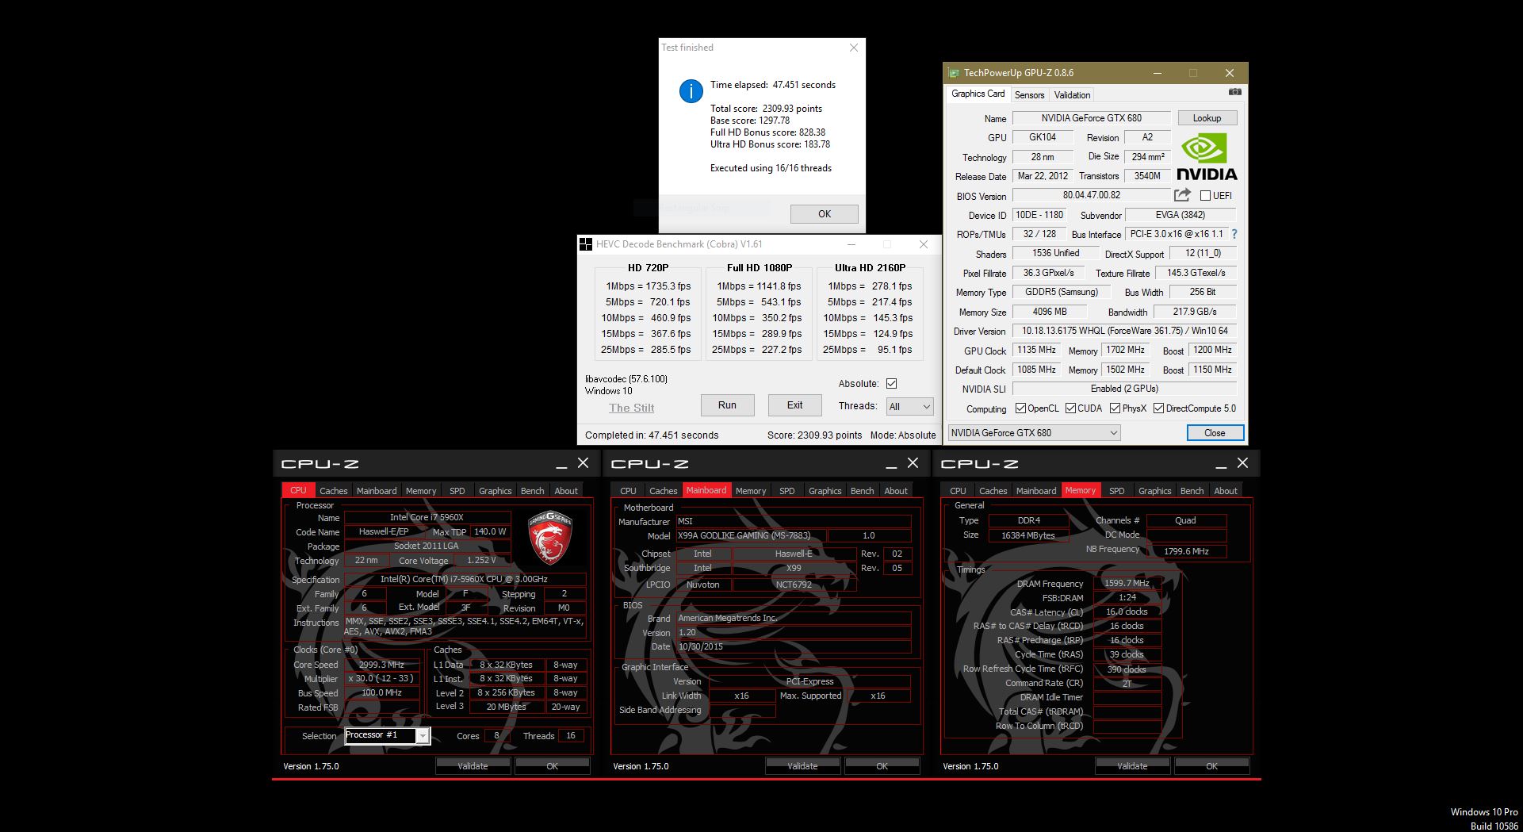Click the Full HD 1080P 5Mbps result
1523x832 pixels.
coord(759,302)
